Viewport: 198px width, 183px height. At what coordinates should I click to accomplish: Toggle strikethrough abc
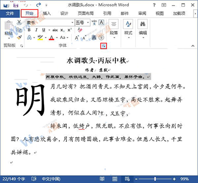[55, 30]
